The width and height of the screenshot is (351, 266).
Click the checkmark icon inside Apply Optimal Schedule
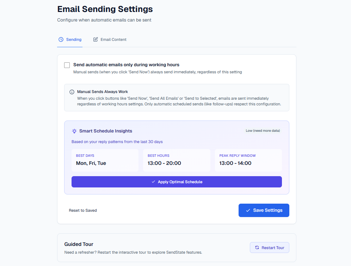(153, 182)
